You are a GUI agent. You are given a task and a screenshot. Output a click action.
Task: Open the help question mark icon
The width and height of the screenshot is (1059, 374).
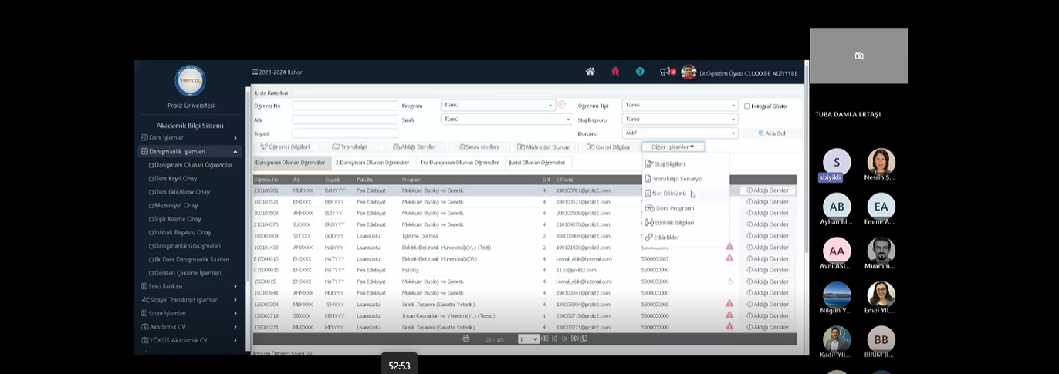pos(640,72)
